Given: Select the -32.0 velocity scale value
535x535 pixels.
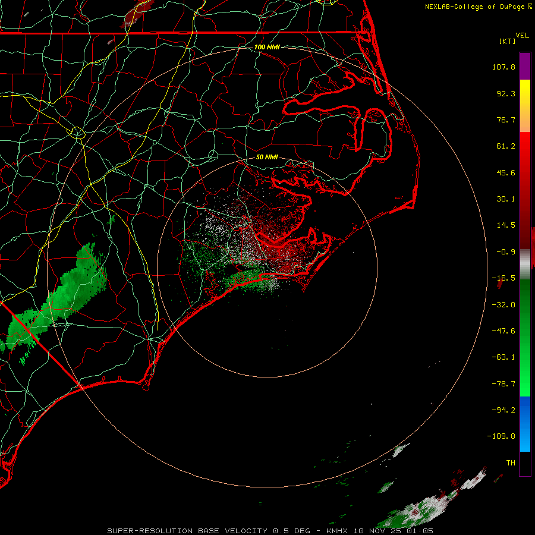Looking at the screenshot, I should point(503,305).
